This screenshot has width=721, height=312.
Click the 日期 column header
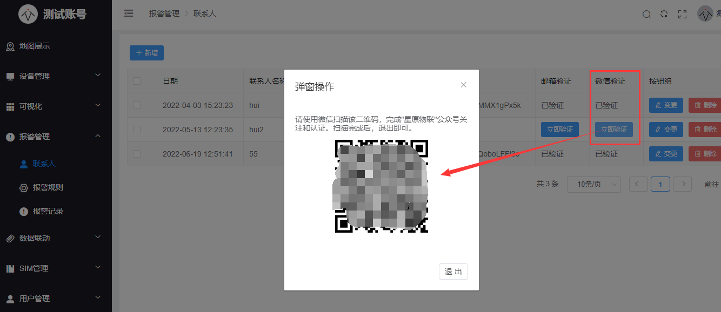pos(170,81)
